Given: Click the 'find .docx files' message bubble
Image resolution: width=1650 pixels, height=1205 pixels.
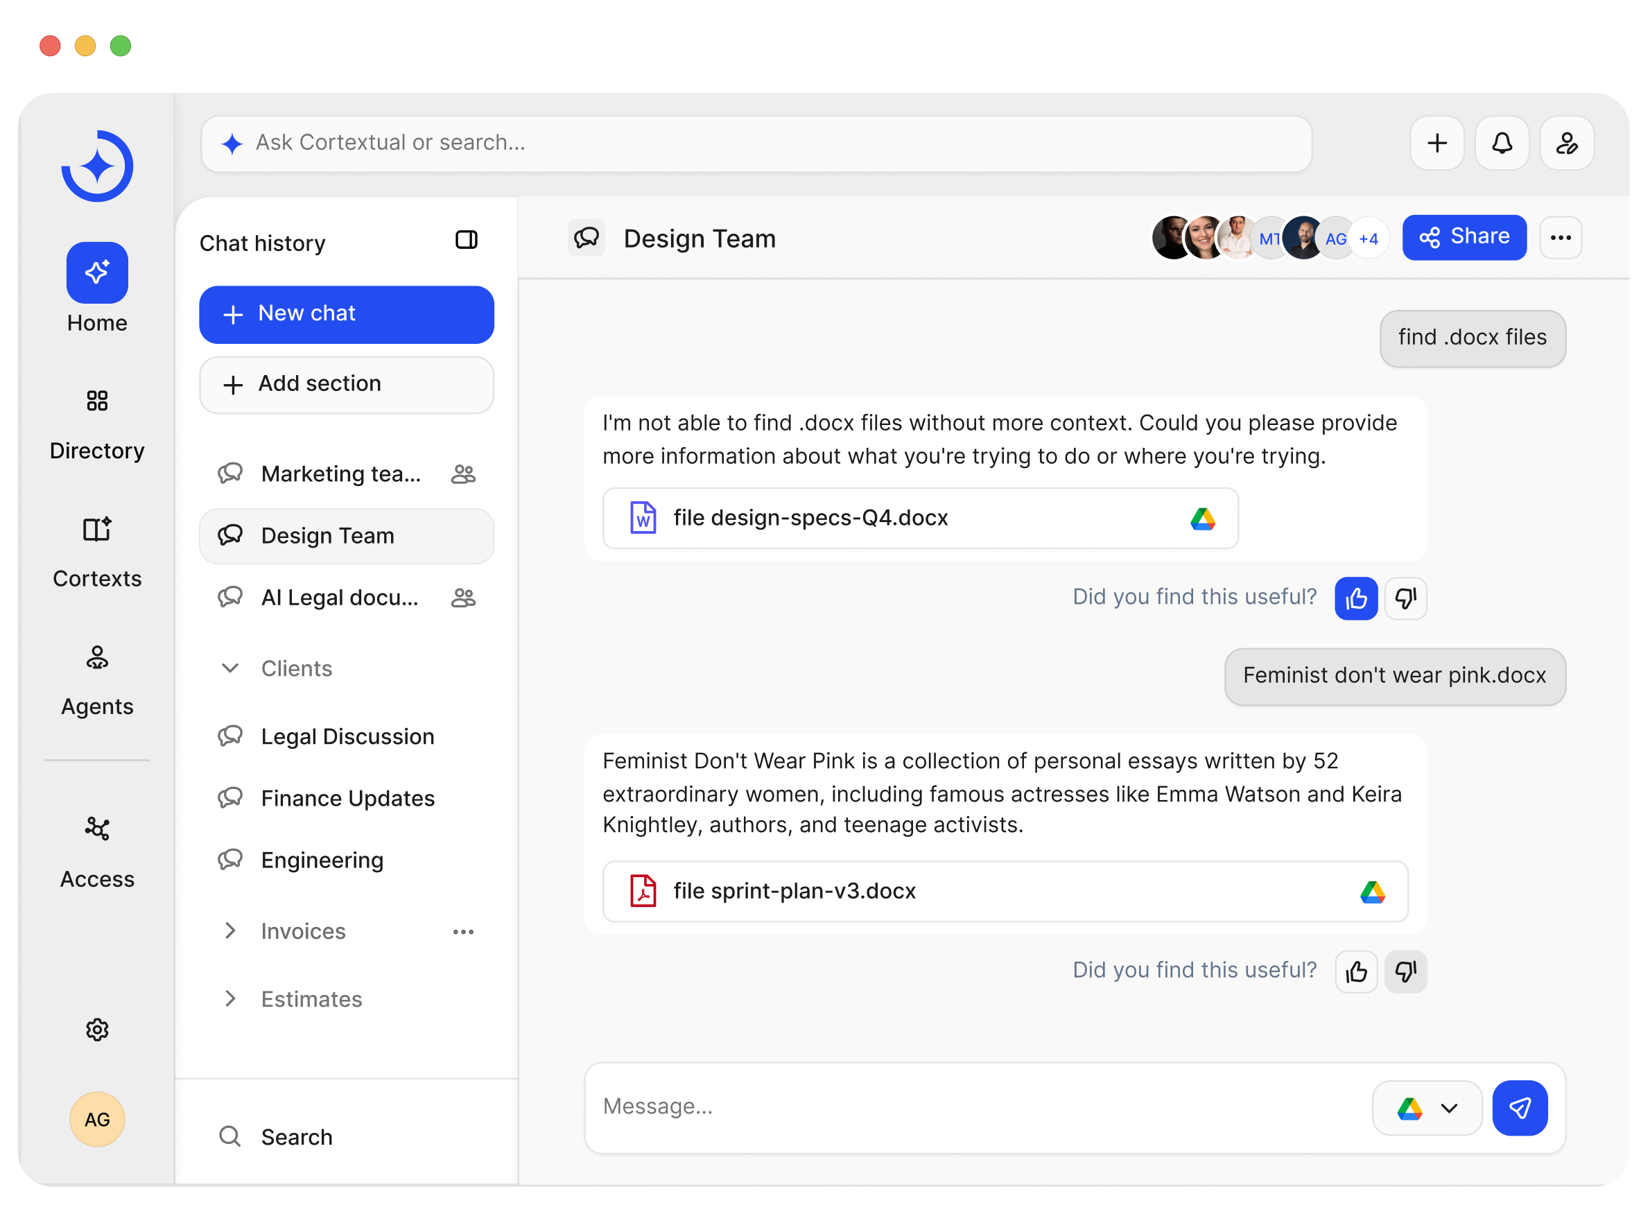Looking at the screenshot, I should [1472, 338].
